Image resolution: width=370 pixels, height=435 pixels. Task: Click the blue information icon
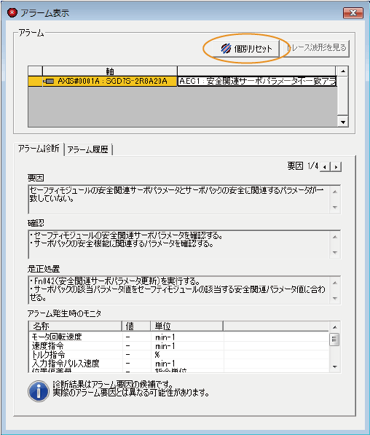point(39,391)
